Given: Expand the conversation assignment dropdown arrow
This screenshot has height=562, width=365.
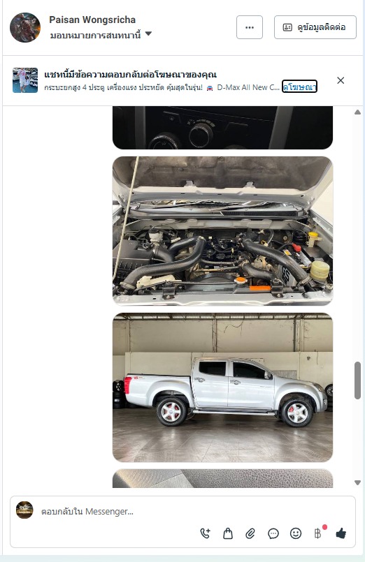Looking at the screenshot, I should pos(148,34).
